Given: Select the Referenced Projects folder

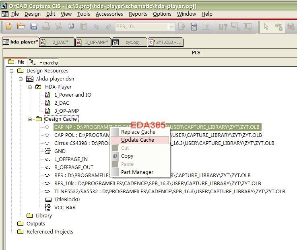Looking at the screenshot, I should (50, 232).
